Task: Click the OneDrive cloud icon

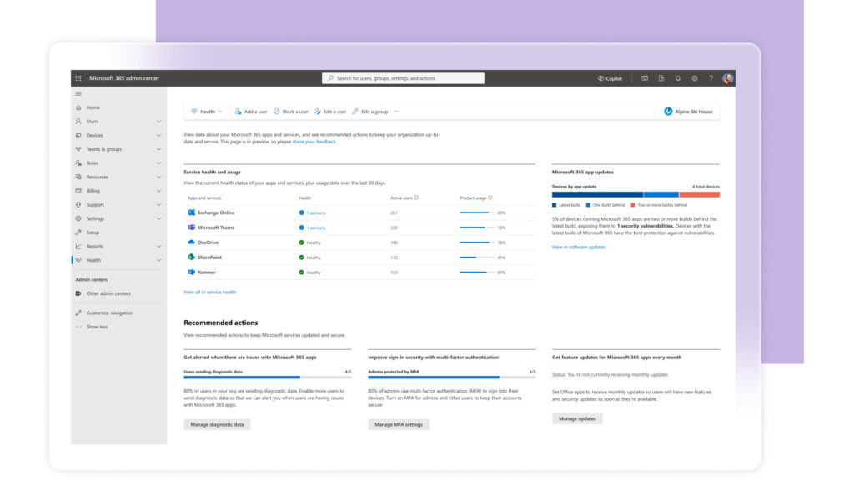Action: [x=190, y=243]
